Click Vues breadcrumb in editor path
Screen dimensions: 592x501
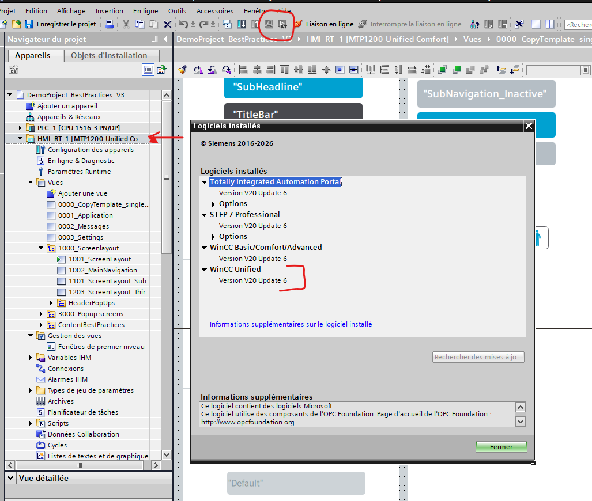click(x=472, y=39)
